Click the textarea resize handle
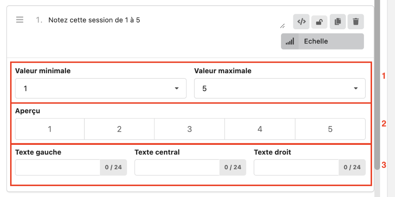The width and height of the screenshot is (395, 197). point(282,26)
